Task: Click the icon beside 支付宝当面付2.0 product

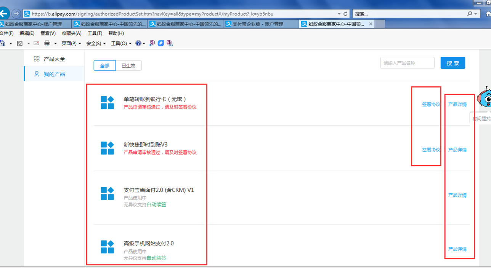Action: click(x=107, y=193)
